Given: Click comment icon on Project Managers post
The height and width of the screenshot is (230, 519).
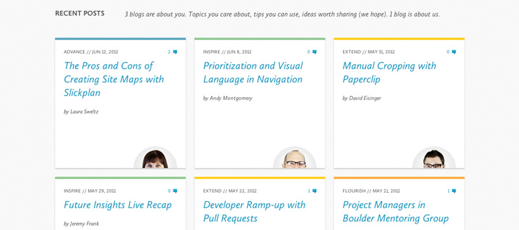Looking at the screenshot, I should click(454, 191).
